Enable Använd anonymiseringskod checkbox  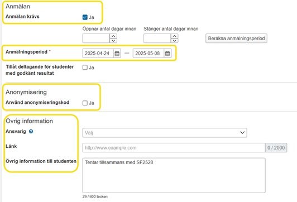(x=85, y=103)
